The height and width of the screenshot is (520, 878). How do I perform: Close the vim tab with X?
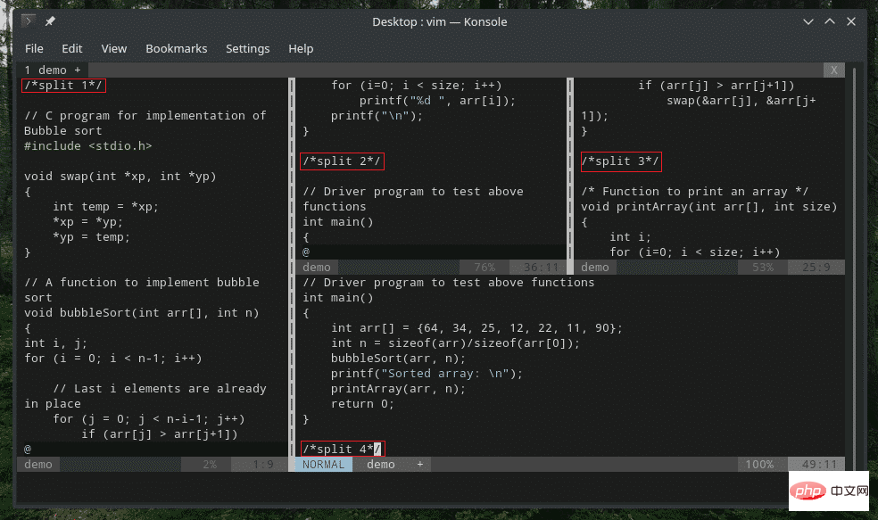(x=833, y=70)
